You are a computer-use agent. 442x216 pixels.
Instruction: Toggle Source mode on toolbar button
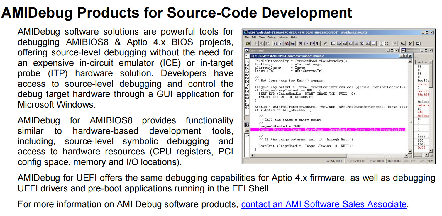point(382,43)
